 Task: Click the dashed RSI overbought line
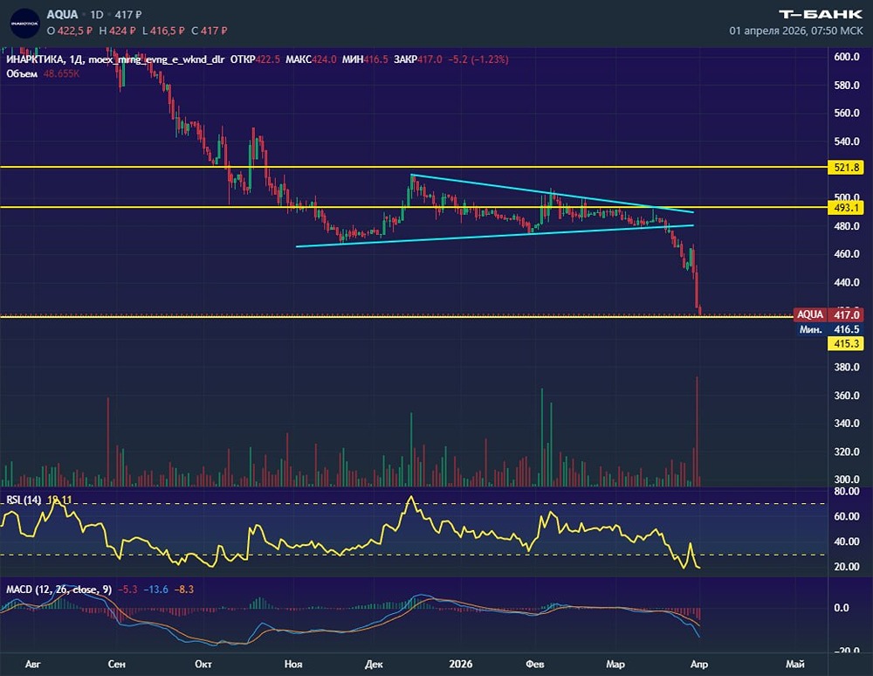click(436, 504)
